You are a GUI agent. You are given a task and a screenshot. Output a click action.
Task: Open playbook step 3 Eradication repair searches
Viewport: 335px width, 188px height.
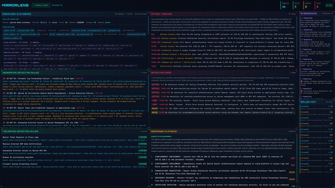pos(223,172)
